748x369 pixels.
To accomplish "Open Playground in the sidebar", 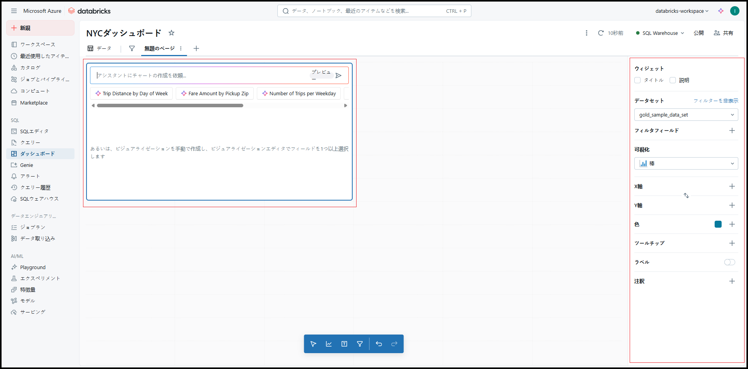I will point(40,267).
